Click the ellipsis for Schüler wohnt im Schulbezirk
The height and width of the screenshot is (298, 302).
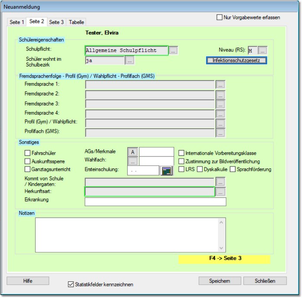coord(130,61)
